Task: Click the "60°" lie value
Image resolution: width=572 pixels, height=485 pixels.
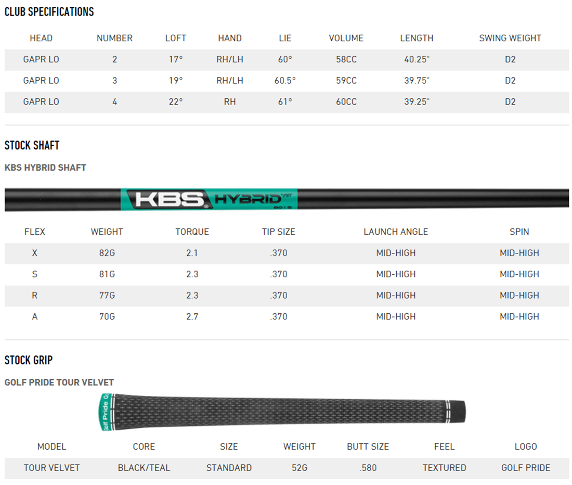Action: (x=285, y=59)
